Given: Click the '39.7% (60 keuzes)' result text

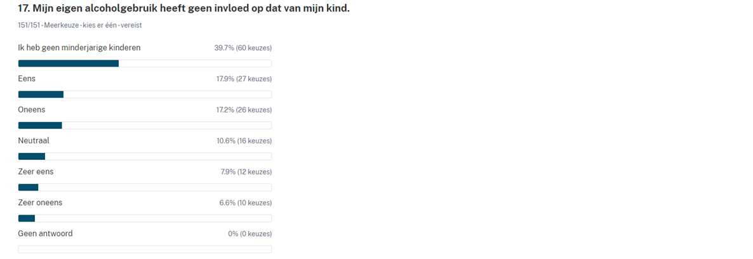Looking at the screenshot, I should pyautogui.click(x=243, y=48).
